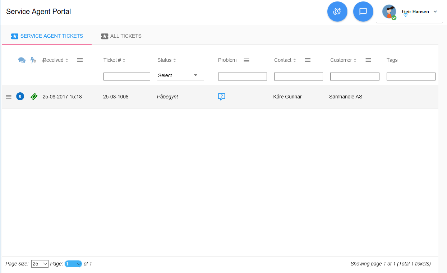The image size is (447, 273).
Task: Click the lightning priority column header icon
Action: 33,60
